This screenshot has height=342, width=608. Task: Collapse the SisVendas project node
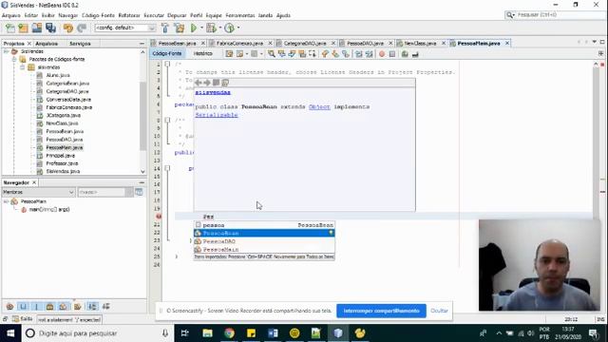(x=6, y=51)
